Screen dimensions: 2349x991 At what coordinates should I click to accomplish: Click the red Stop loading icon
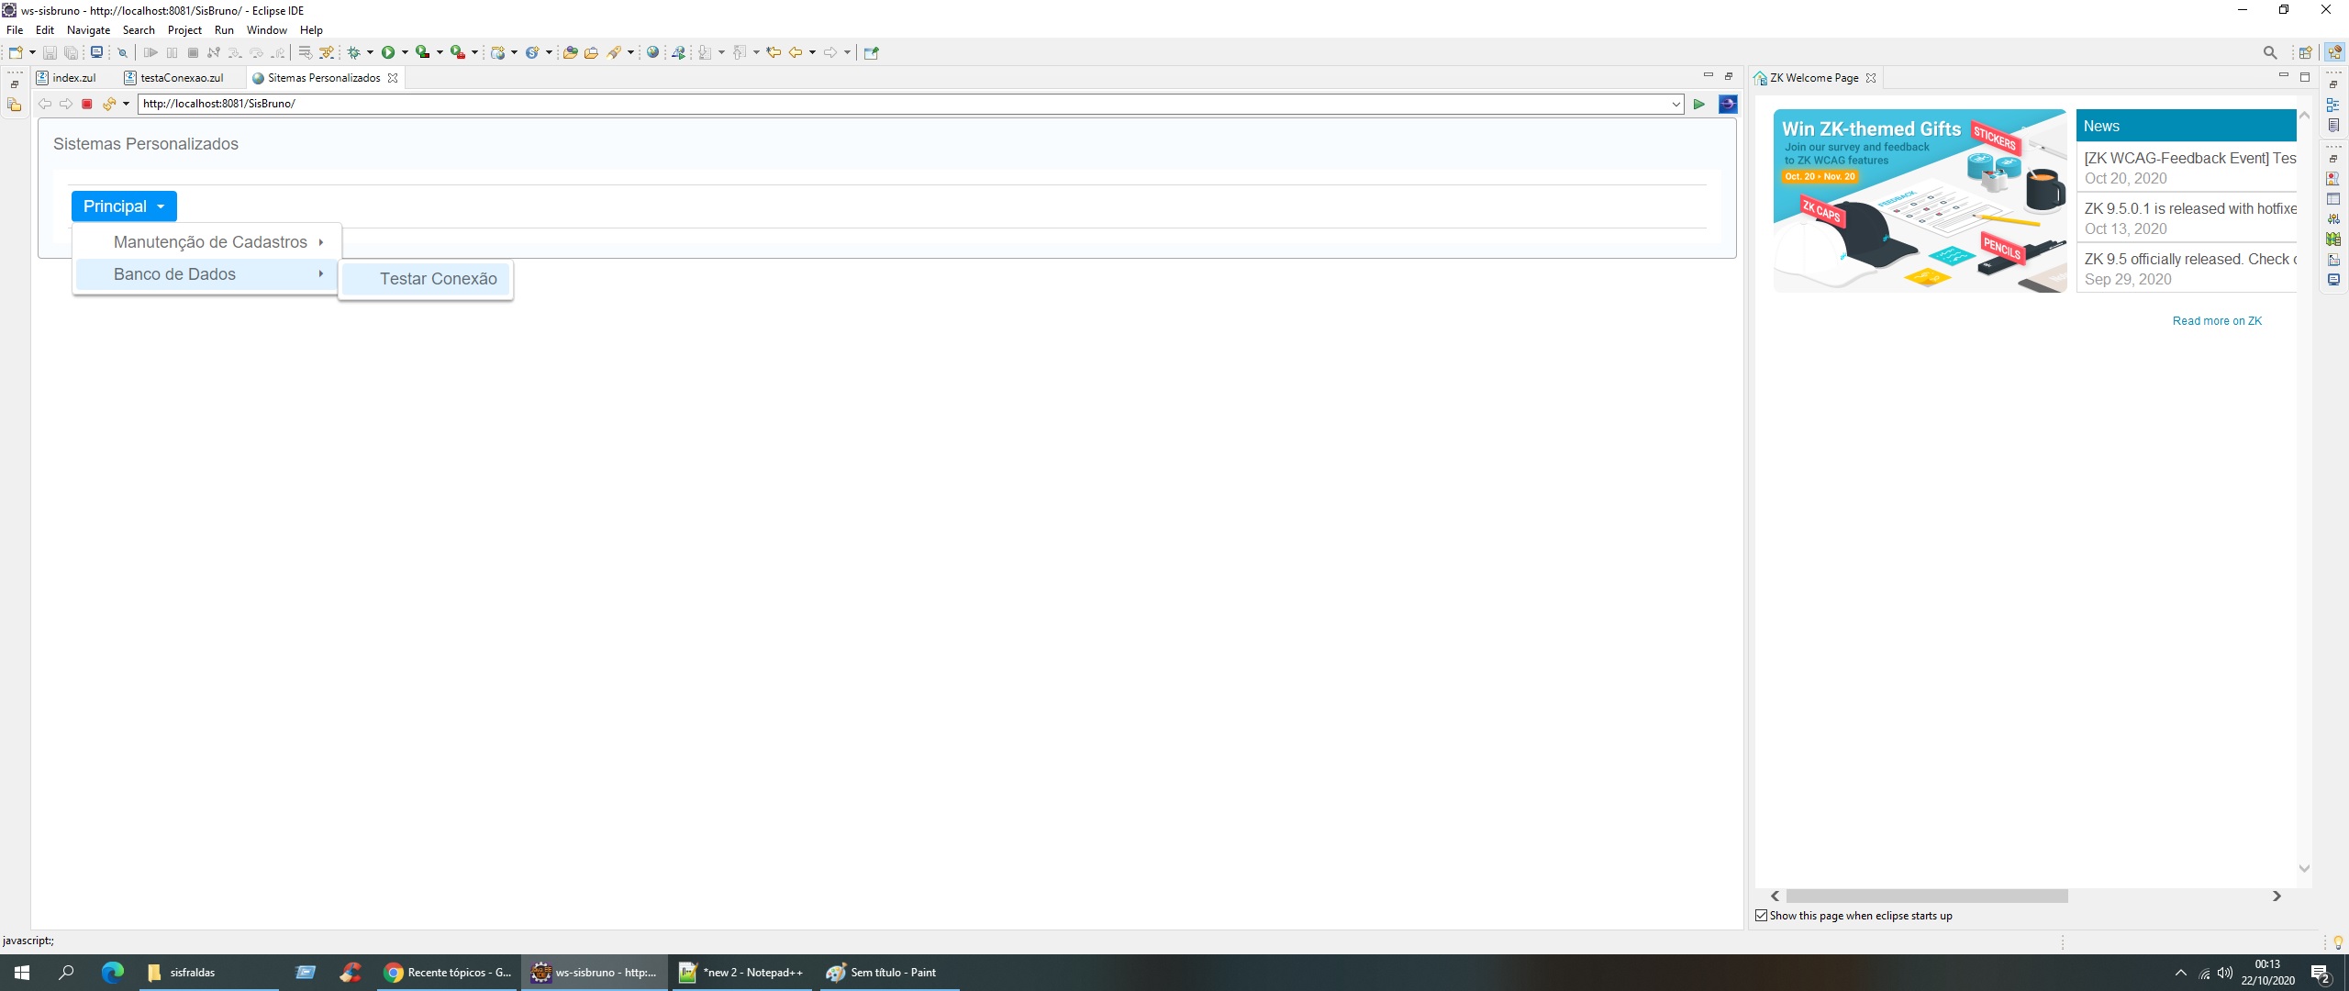[87, 104]
